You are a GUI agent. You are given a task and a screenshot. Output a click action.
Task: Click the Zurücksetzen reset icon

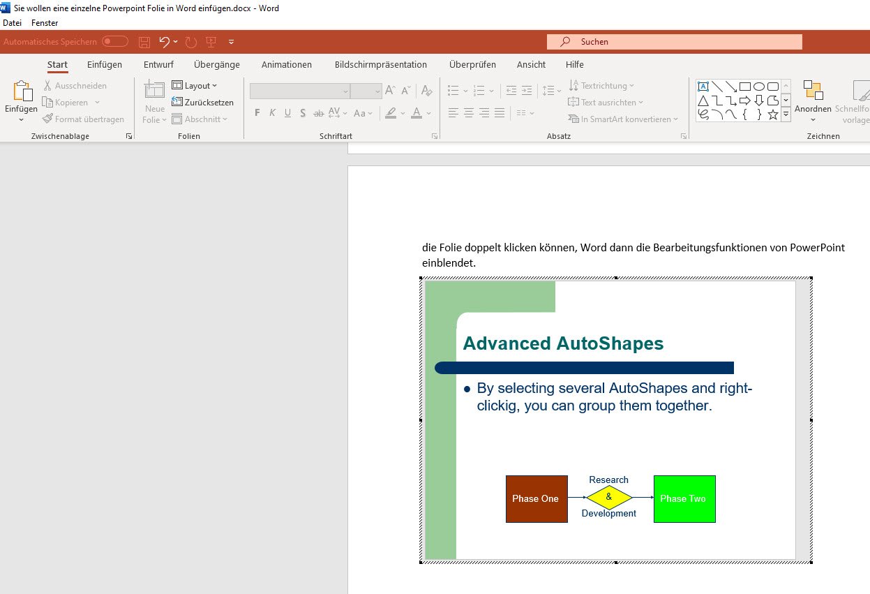[177, 103]
